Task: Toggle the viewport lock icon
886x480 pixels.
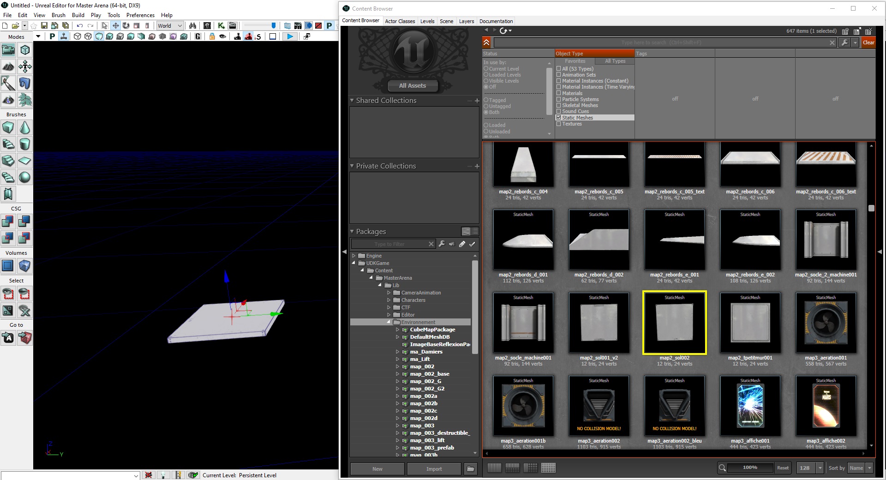Action: coord(212,36)
